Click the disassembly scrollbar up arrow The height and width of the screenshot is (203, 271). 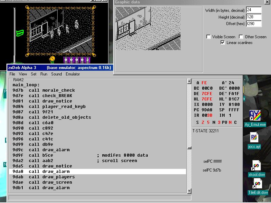pyautogui.click(x=189, y=81)
